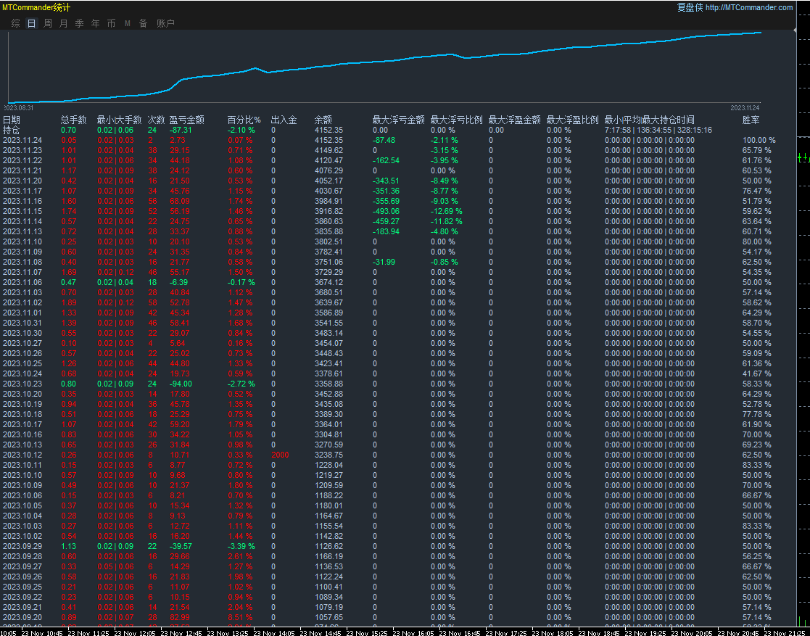
Task: Select the 2023.11.24 date row
Action: 22,140
